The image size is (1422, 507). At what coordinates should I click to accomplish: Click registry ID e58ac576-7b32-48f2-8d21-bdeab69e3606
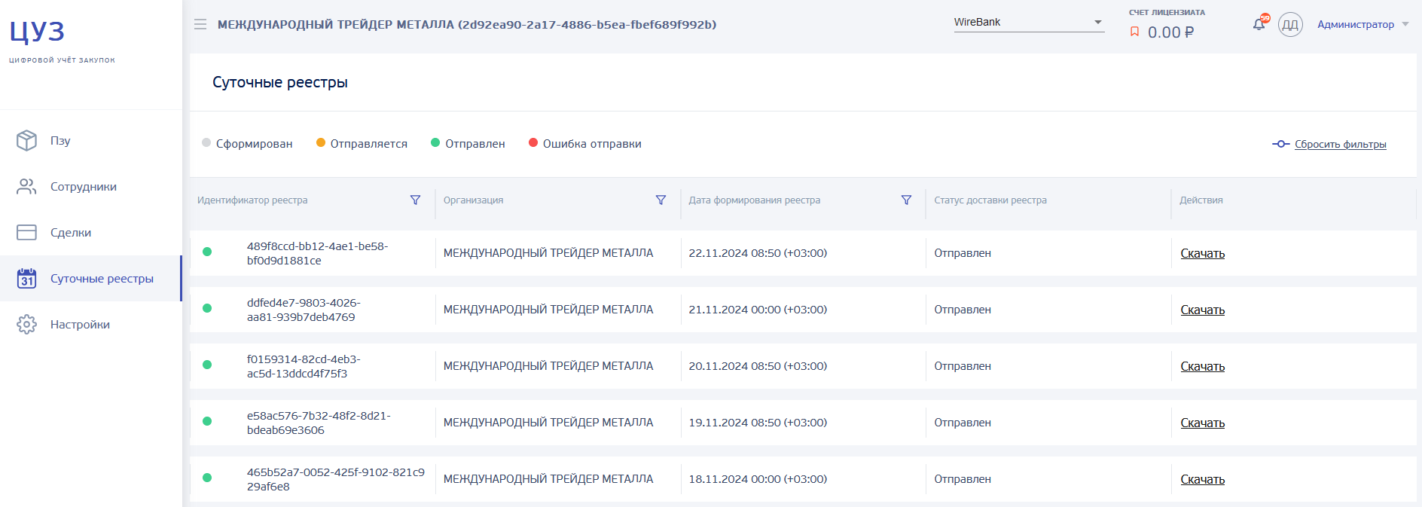319,423
